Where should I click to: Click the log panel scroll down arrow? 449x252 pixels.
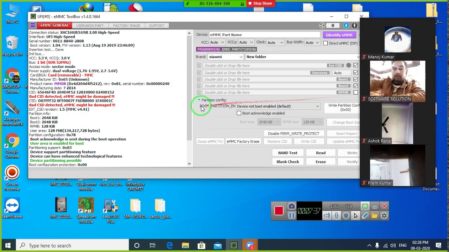click(x=189, y=163)
